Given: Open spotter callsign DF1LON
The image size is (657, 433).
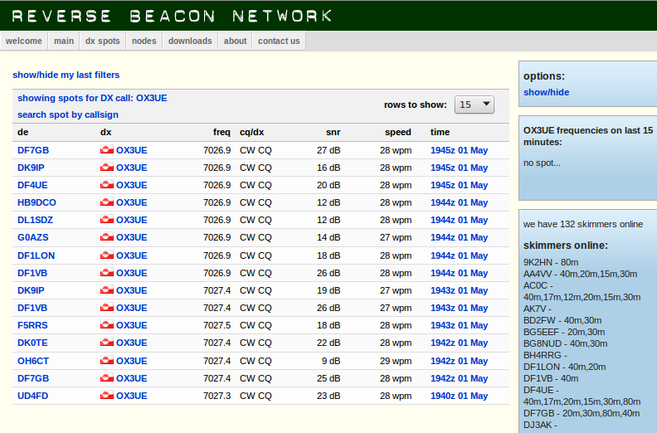Looking at the screenshot, I should point(36,255).
